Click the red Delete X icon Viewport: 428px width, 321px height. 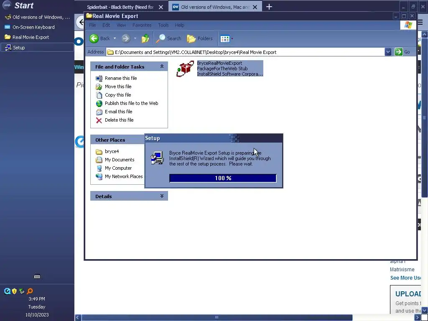point(99,120)
